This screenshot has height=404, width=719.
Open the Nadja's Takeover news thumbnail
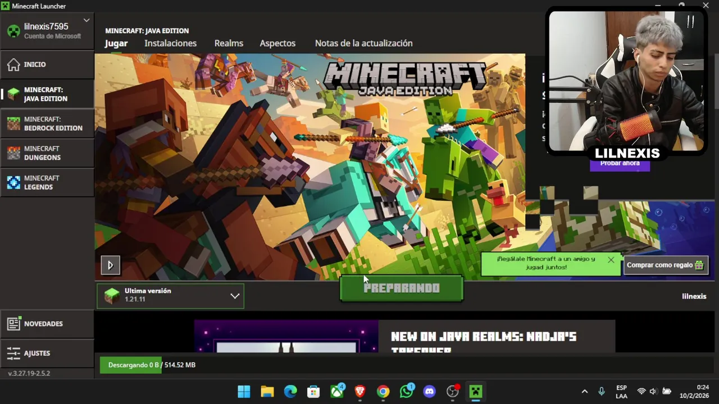click(286, 336)
